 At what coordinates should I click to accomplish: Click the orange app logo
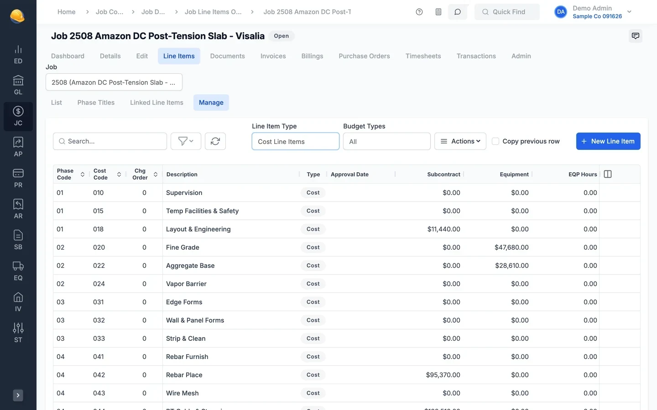click(17, 16)
